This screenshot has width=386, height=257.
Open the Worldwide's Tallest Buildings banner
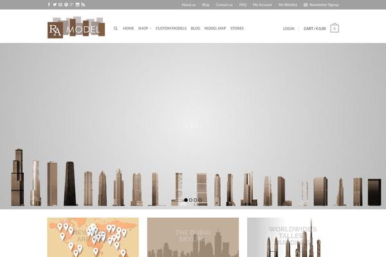pyautogui.click(x=293, y=237)
